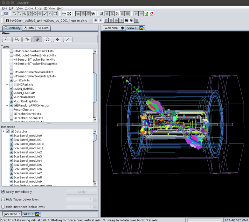Toggle the Apply immediately checkbox
The height and width of the screenshot is (222, 249).
4,192
